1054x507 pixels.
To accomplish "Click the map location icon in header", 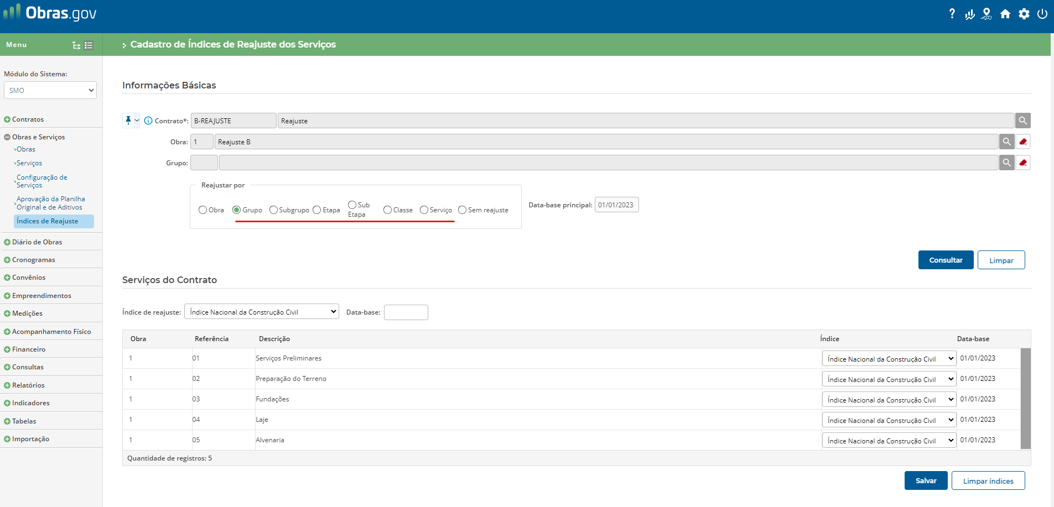I will 986,14.
